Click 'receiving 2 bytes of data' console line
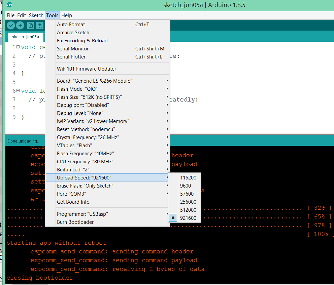The height and width of the screenshot is (285, 334). click(158, 269)
